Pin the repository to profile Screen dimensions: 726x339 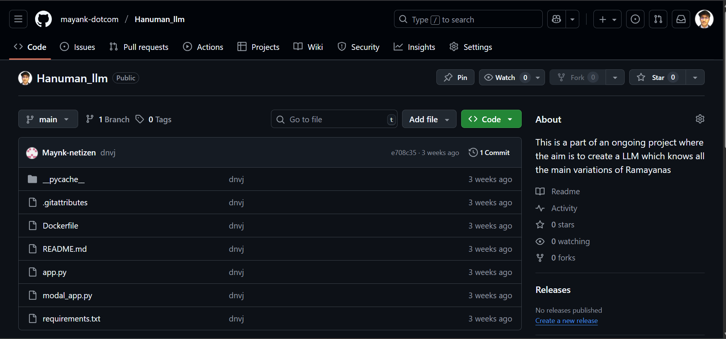(x=455, y=77)
